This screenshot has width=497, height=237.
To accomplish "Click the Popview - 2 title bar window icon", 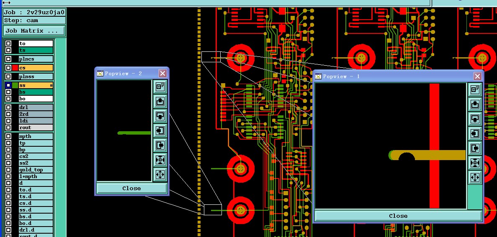I will 100,74.
